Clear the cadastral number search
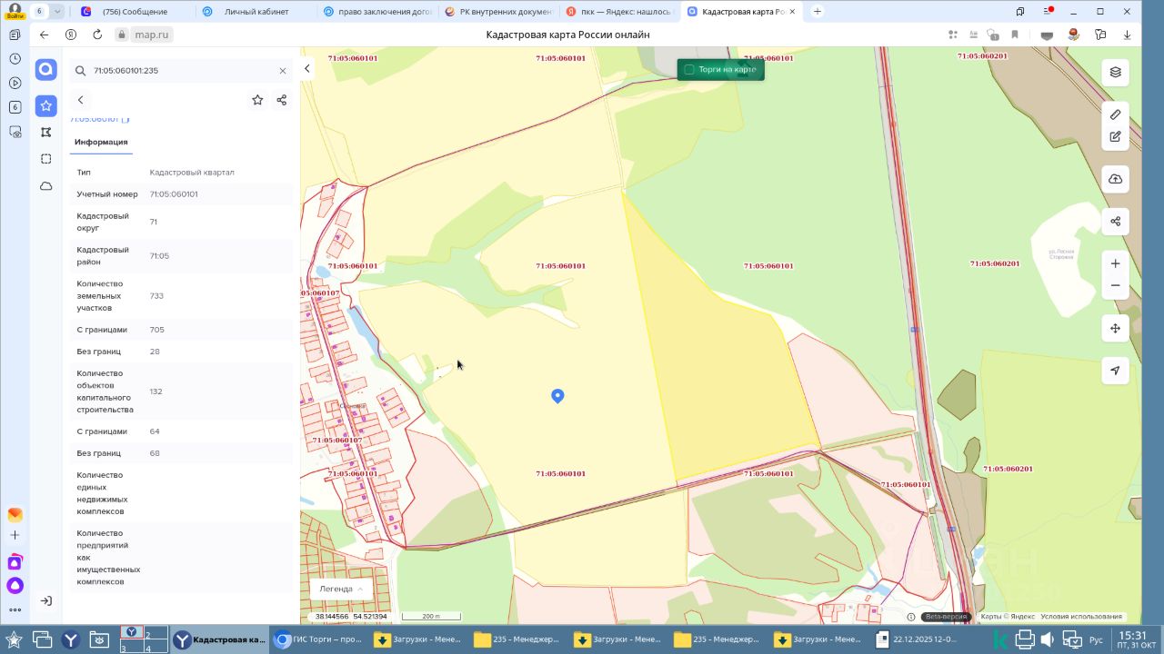The image size is (1164, 654). 283,71
